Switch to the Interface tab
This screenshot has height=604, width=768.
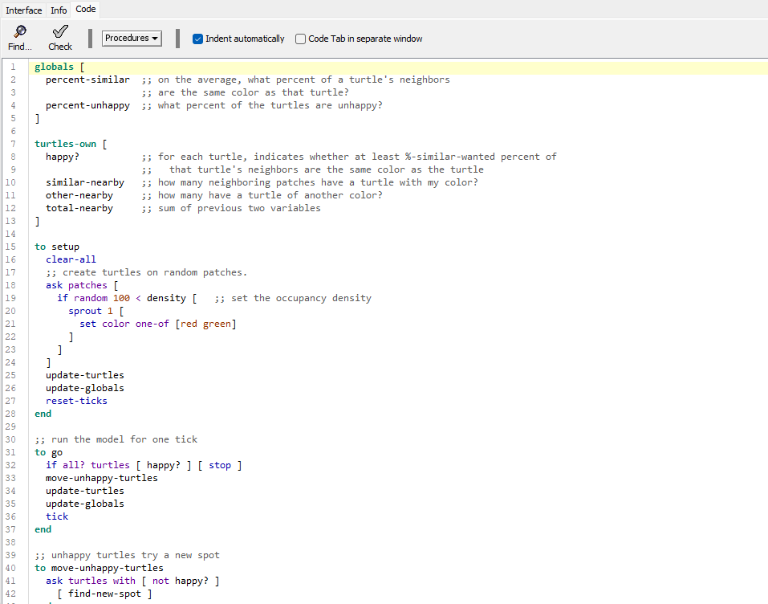click(x=24, y=10)
